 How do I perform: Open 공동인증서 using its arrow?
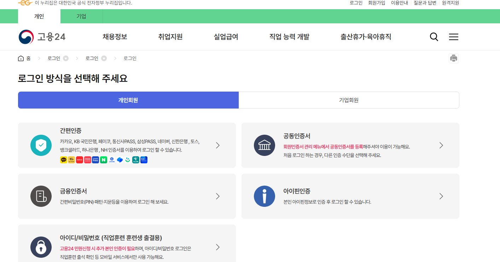441,145
